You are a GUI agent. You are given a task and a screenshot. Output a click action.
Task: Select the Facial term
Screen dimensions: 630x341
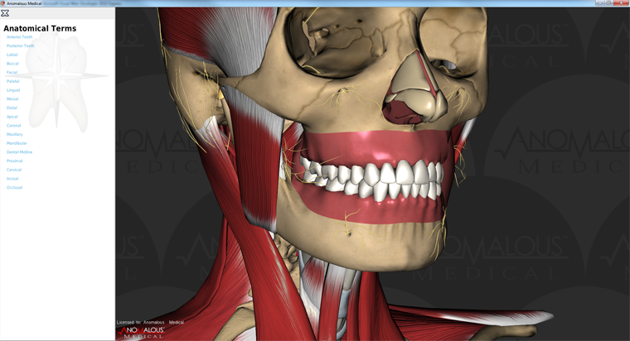pyautogui.click(x=12, y=73)
